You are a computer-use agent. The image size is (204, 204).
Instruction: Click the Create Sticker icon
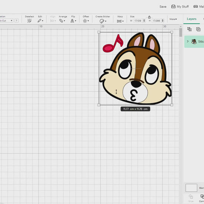click(x=103, y=21)
